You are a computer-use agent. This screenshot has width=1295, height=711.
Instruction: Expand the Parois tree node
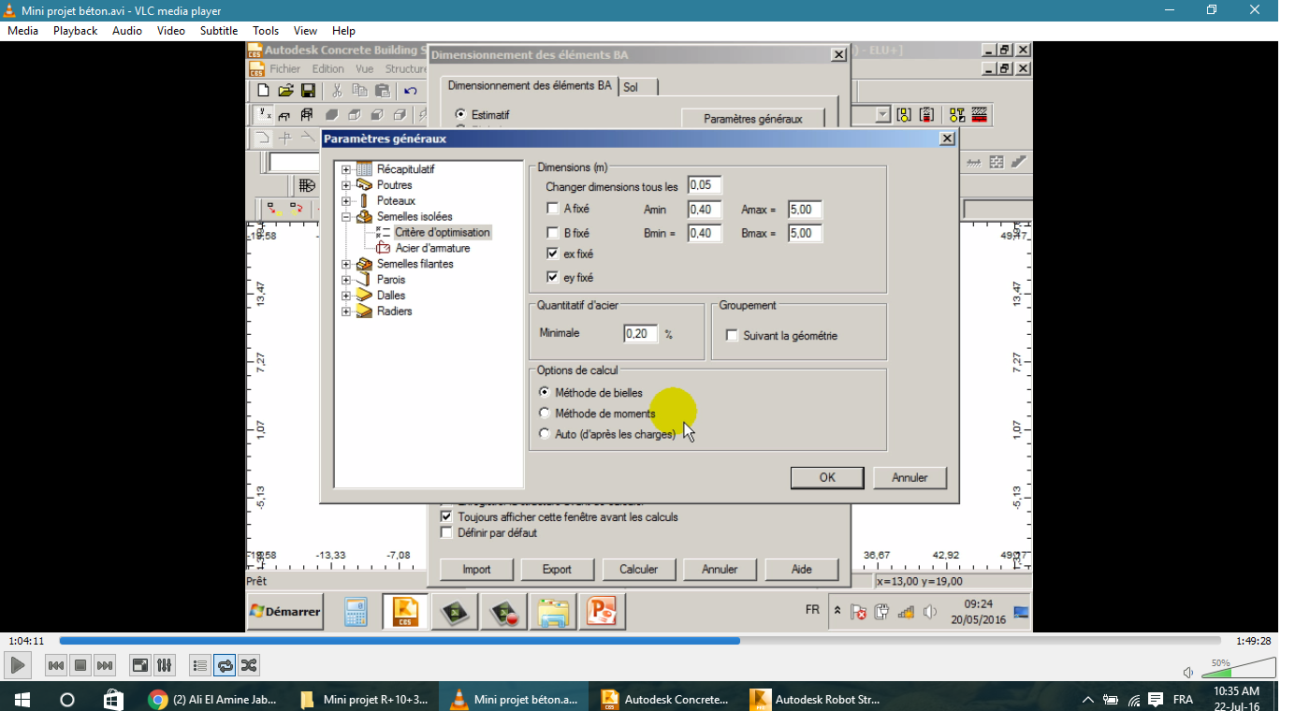(x=346, y=280)
